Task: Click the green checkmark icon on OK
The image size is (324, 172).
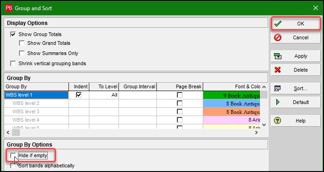Action: 278,24
